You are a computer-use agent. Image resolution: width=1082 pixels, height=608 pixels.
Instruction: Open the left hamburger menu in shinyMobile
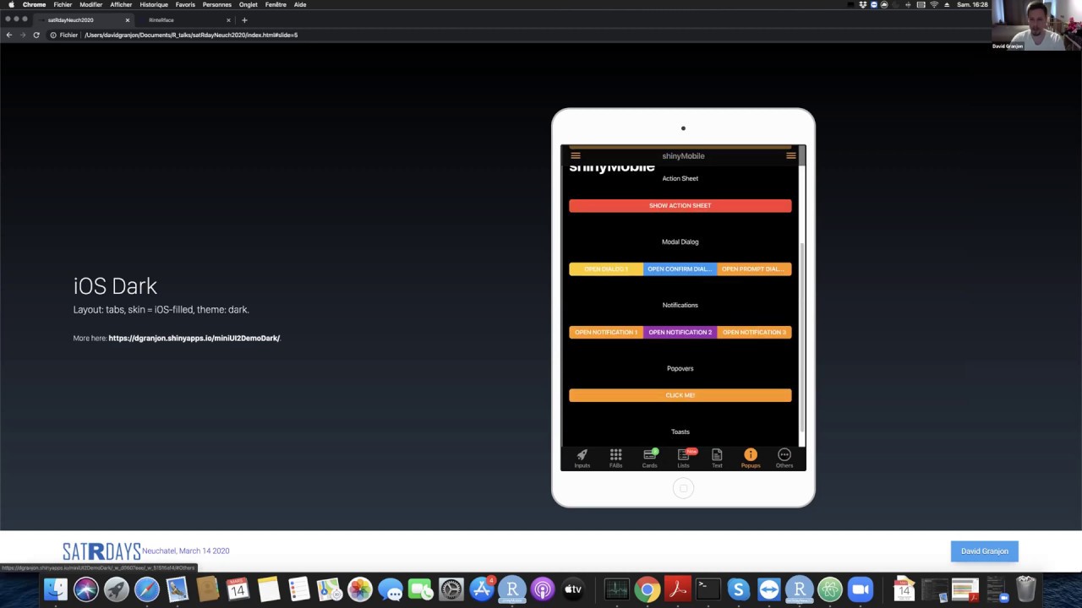(576, 155)
